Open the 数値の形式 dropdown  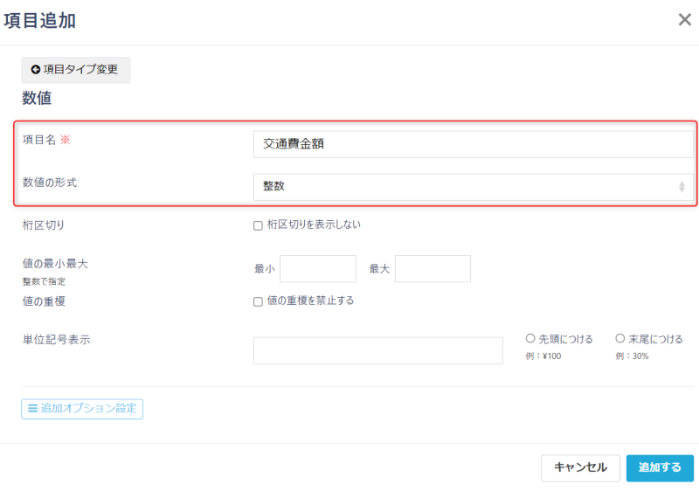pos(472,187)
